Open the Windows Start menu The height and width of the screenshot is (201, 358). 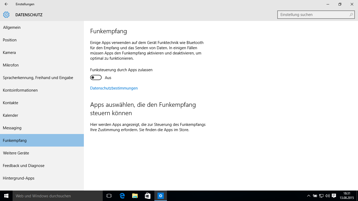pos(6,196)
